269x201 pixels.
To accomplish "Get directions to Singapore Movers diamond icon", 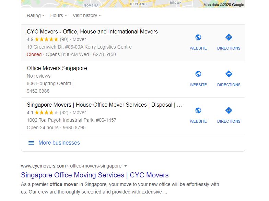I will pyautogui.click(x=229, y=110).
